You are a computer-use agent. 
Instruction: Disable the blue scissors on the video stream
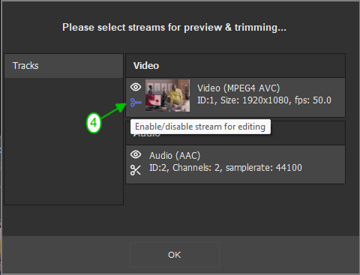(136, 103)
